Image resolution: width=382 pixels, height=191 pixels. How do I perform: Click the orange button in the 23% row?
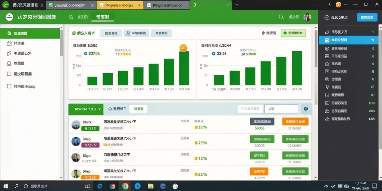[x=259, y=172]
